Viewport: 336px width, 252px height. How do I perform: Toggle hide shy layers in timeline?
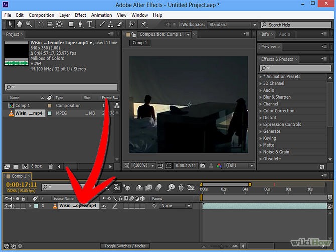coord(139,188)
